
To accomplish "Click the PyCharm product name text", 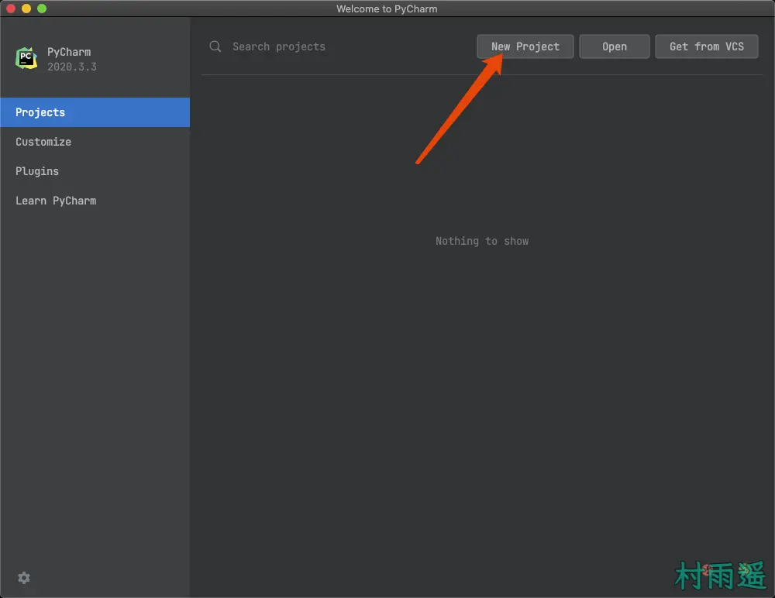I will (69, 52).
